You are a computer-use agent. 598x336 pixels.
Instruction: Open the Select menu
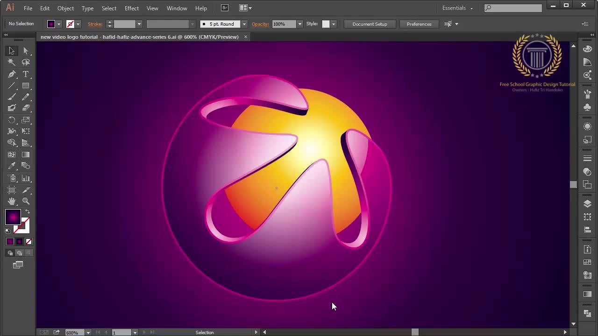coord(109,8)
